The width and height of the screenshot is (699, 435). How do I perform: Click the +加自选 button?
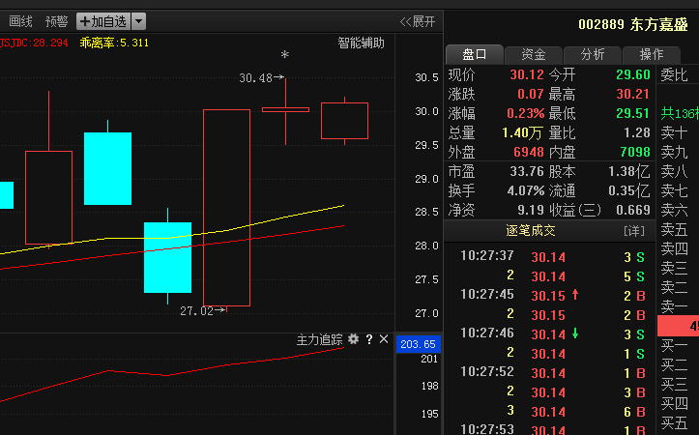point(103,21)
